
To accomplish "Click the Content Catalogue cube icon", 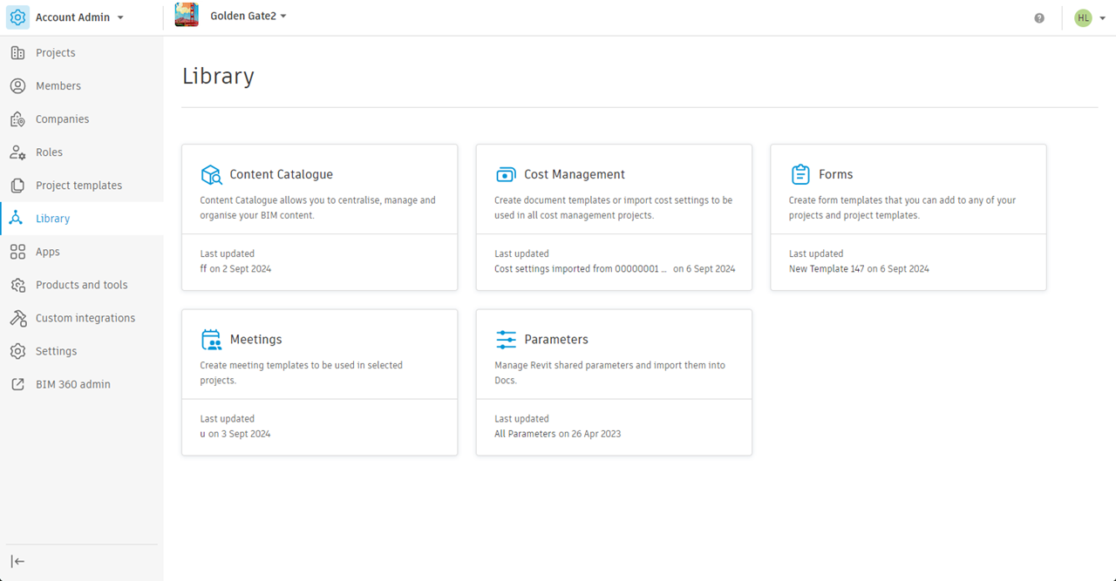I will pyautogui.click(x=212, y=175).
